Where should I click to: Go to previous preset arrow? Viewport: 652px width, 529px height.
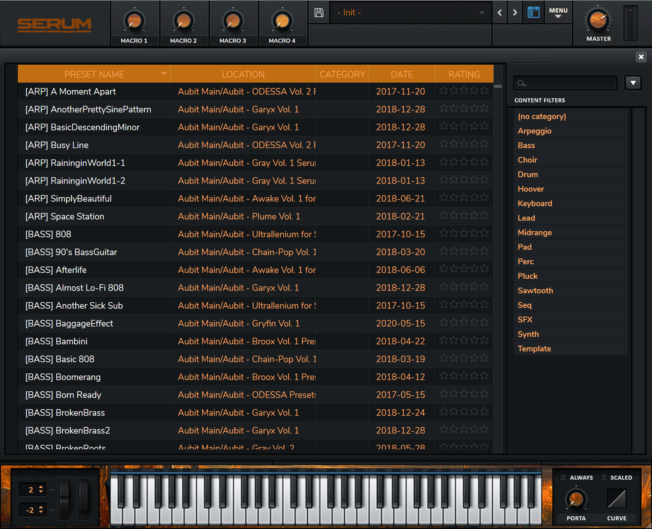pyautogui.click(x=499, y=13)
